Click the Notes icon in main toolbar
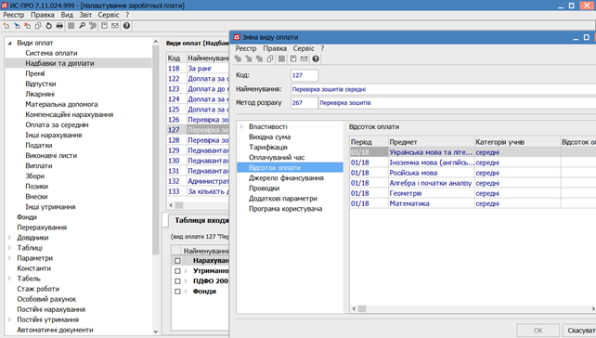The width and height of the screenshot is (596, 338). coord(104,26)
